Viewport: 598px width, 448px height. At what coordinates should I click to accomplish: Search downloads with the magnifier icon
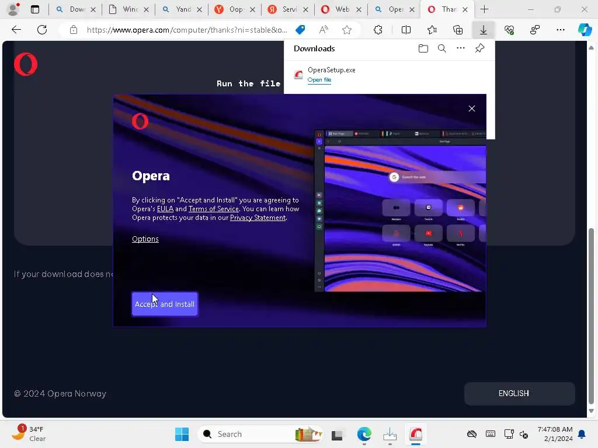point(441,48)
